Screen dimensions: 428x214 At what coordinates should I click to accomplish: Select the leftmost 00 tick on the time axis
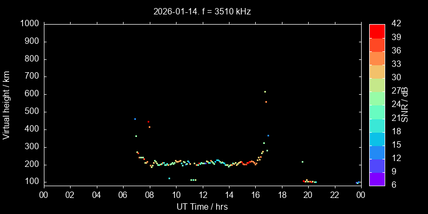coord(43,195)
